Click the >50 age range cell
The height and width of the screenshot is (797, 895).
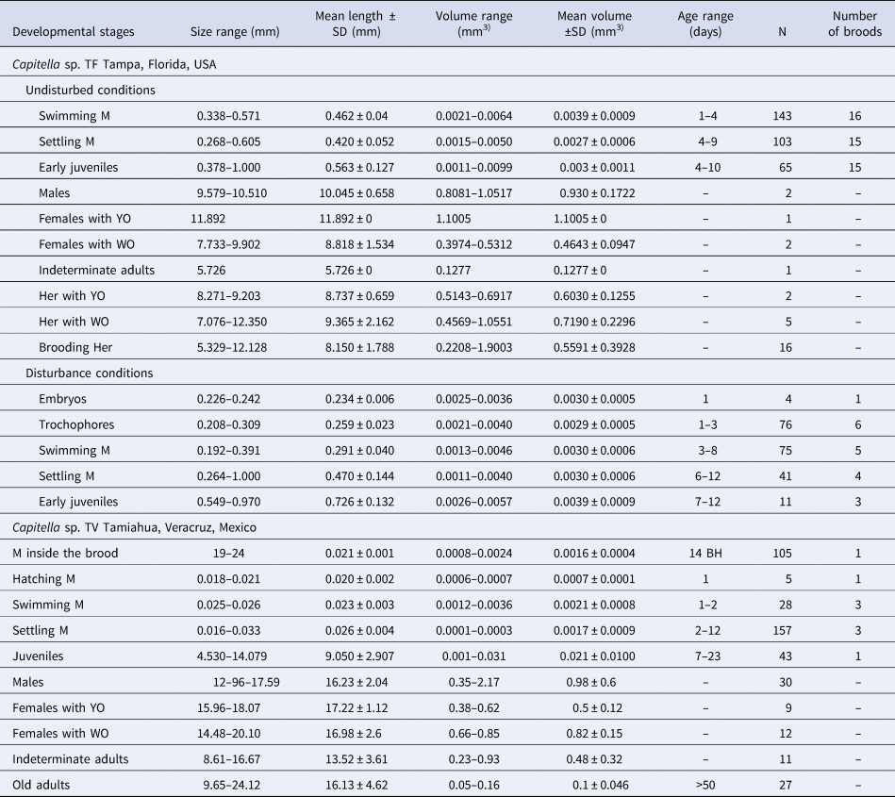point(704,783)
